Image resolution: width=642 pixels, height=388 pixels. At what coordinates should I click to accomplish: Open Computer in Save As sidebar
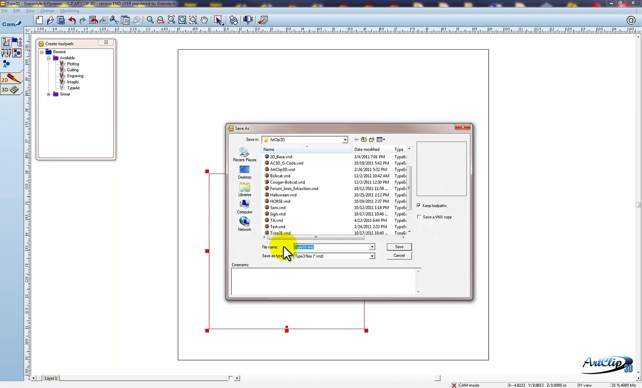point(245,207)
